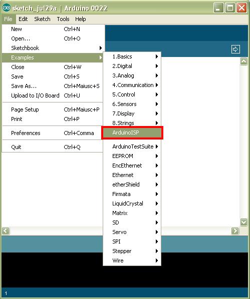Expand the Sketchbook submenu
The width and height of the screenshot is (250, 299).
(x=53, y=48)
